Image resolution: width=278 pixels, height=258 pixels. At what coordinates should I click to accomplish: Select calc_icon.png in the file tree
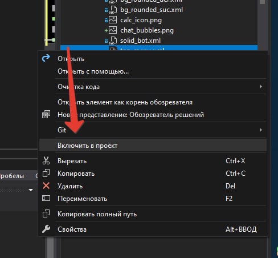coord(141,20)
